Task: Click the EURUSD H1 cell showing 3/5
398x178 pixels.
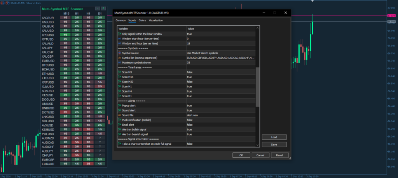Action: pos(77,61)
